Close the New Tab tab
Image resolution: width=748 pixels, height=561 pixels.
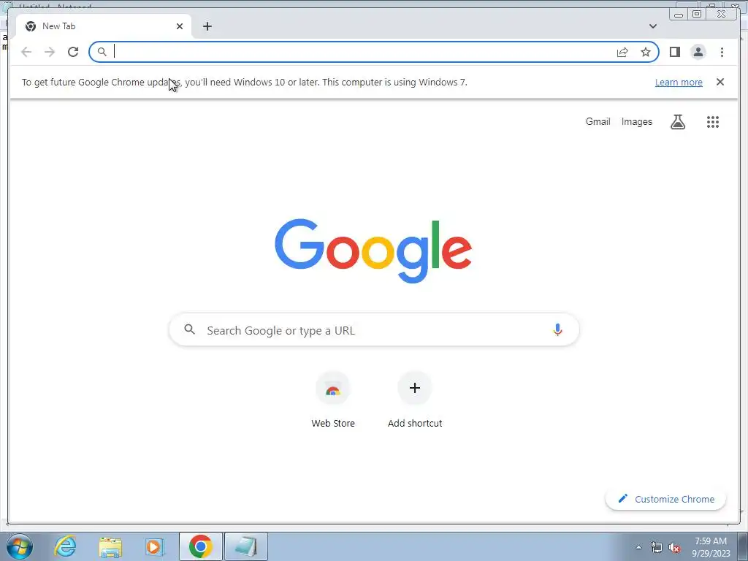pos(180,26)
